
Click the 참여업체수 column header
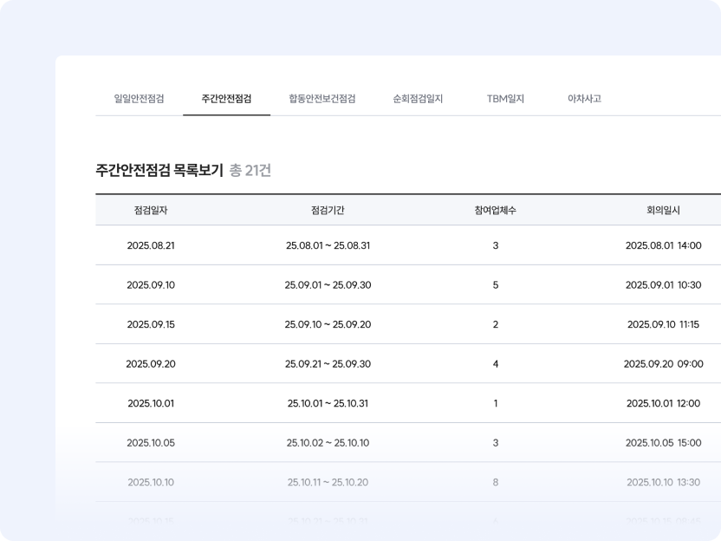(496, 210)
